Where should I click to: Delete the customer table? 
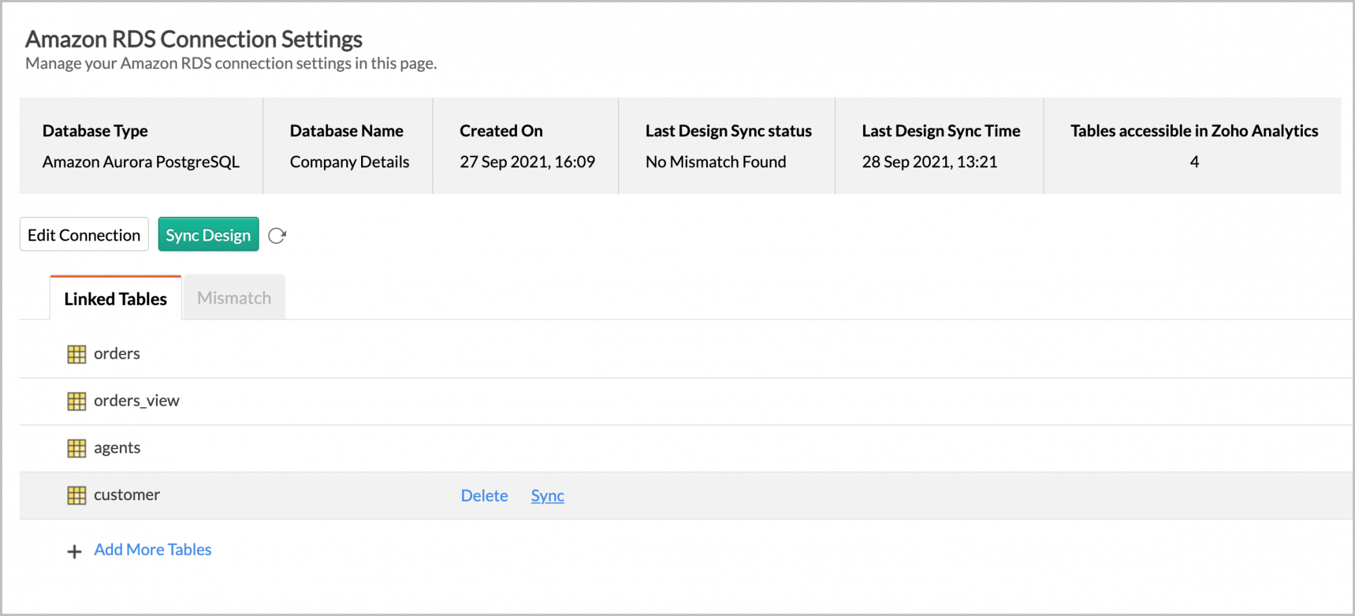pos(484,495)
